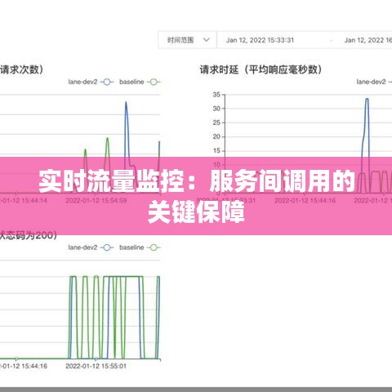This screenshot has height=392, width=392.
Task: Click the 2022-01-12 15:44:16 label in latency chart
Action: [305, 200]
